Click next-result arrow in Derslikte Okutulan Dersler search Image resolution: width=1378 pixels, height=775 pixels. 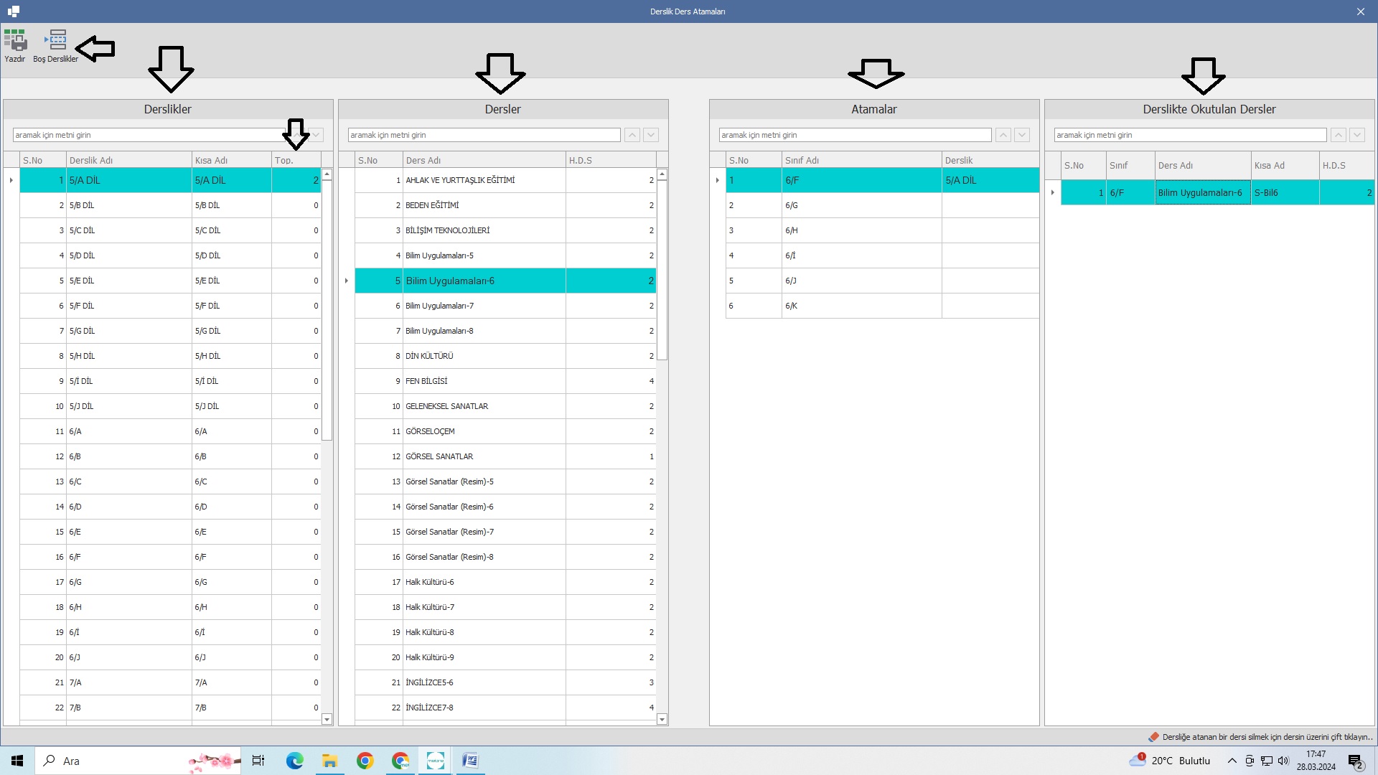click(x=1357, y=135)
